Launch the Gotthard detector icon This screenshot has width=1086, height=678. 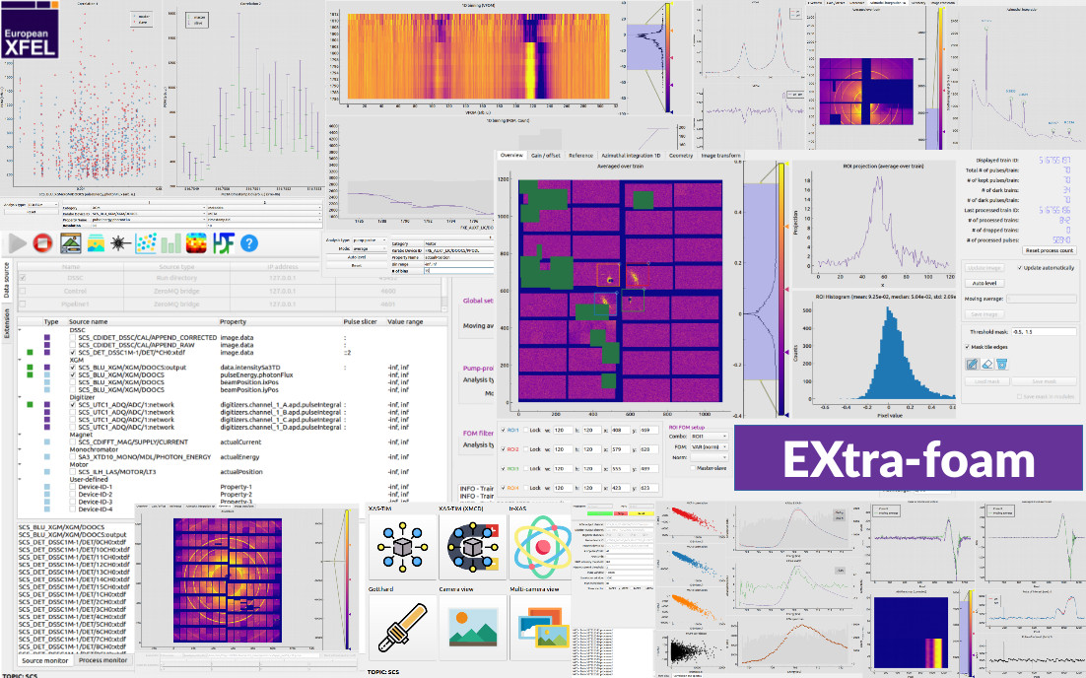tap(402, 628)
